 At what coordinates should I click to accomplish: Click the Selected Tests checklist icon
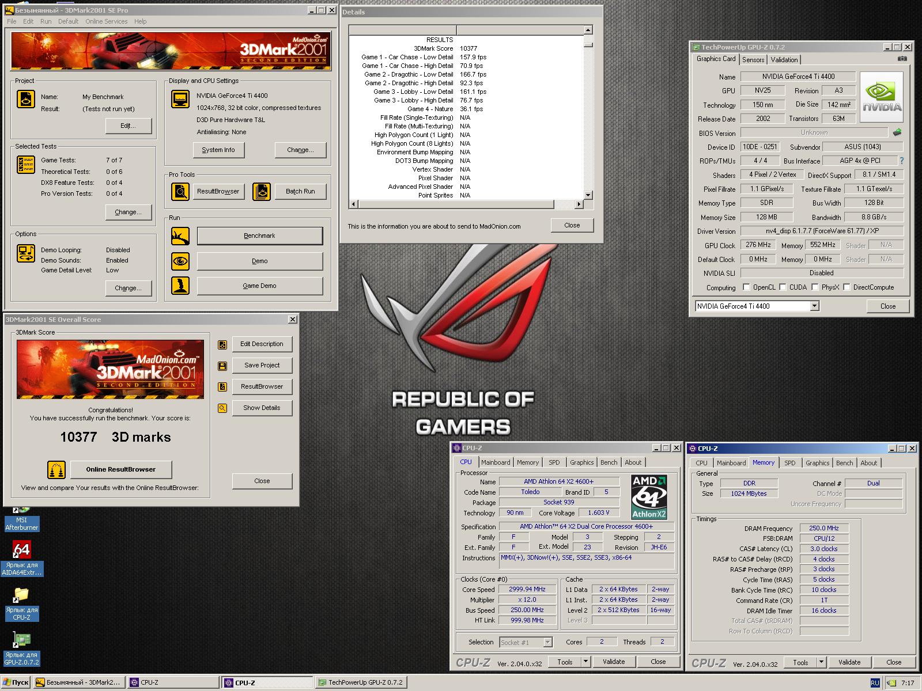pyautogui.click(x=26, y=165)
